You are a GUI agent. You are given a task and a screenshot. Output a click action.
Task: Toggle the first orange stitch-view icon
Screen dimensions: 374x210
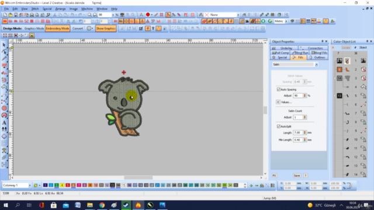click(5, 21)
